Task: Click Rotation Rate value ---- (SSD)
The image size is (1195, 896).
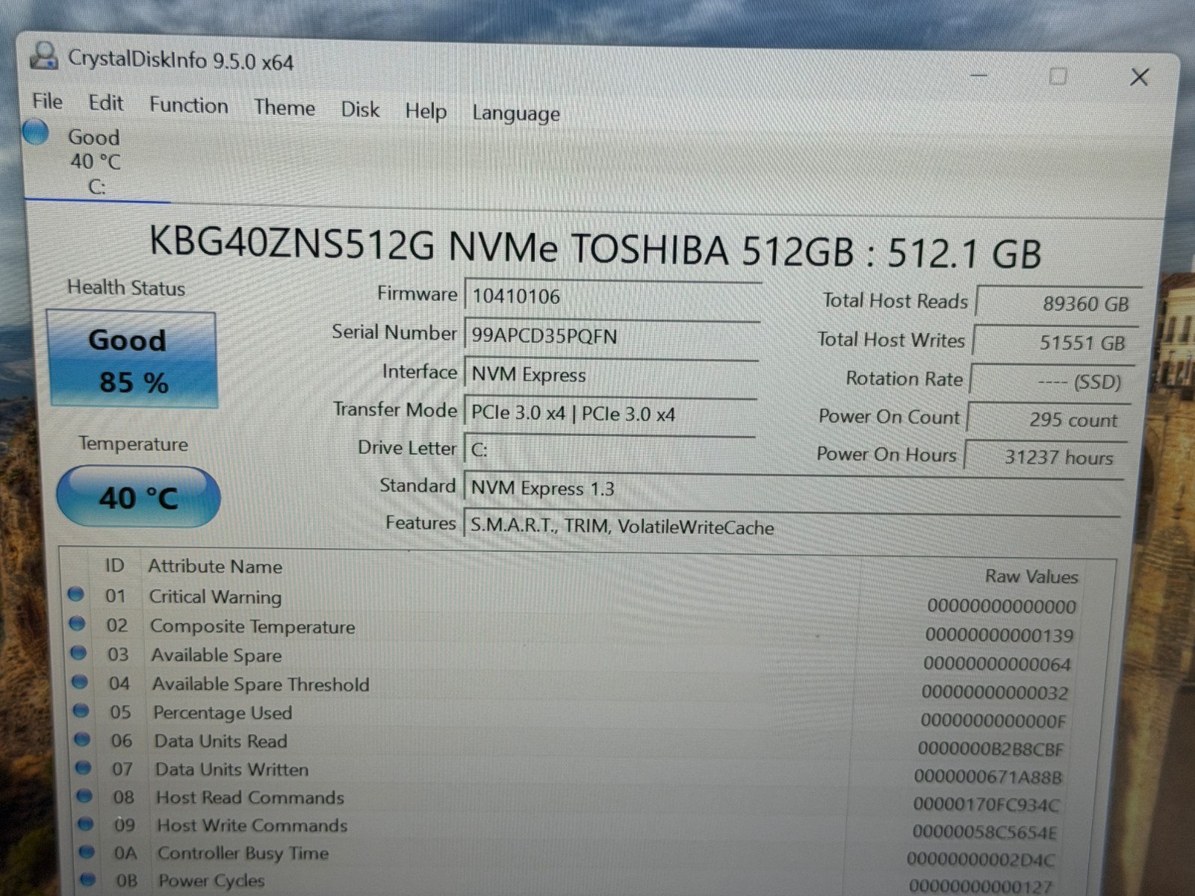Action: pos(1052,382)
